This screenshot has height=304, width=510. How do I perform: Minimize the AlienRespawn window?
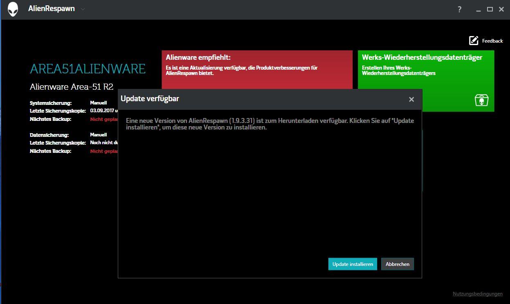pos(478,9)
